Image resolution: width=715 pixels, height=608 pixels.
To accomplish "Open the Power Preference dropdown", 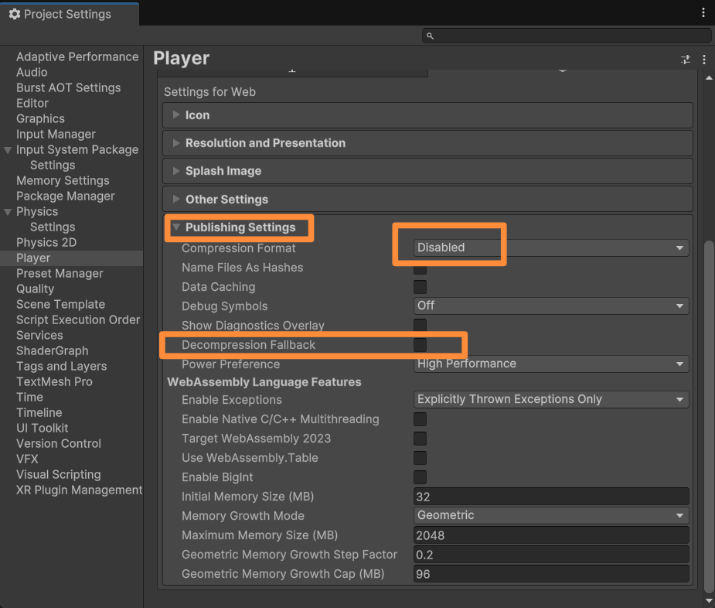I will pos(551,364).
